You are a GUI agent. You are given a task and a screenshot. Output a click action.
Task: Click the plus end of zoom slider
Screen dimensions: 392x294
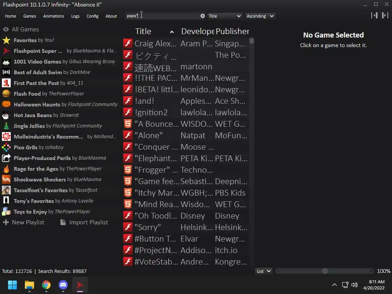point(371,271)
